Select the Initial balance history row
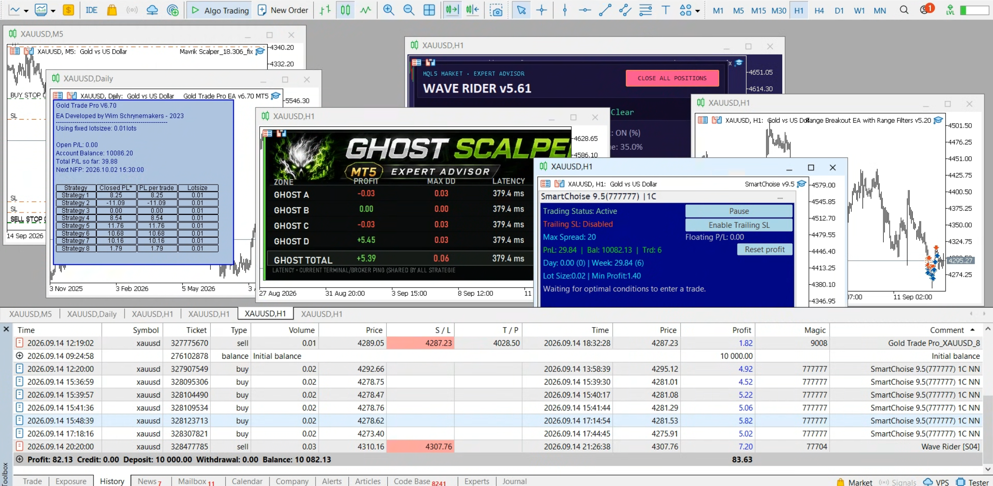 497,356
